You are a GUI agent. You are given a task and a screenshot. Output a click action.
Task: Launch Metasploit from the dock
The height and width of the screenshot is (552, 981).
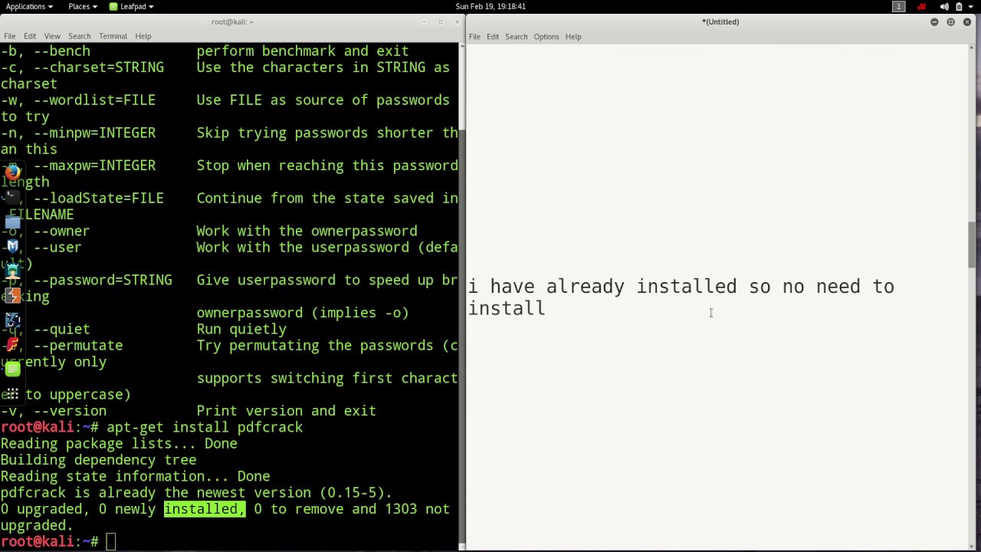[x=12, y=246]
